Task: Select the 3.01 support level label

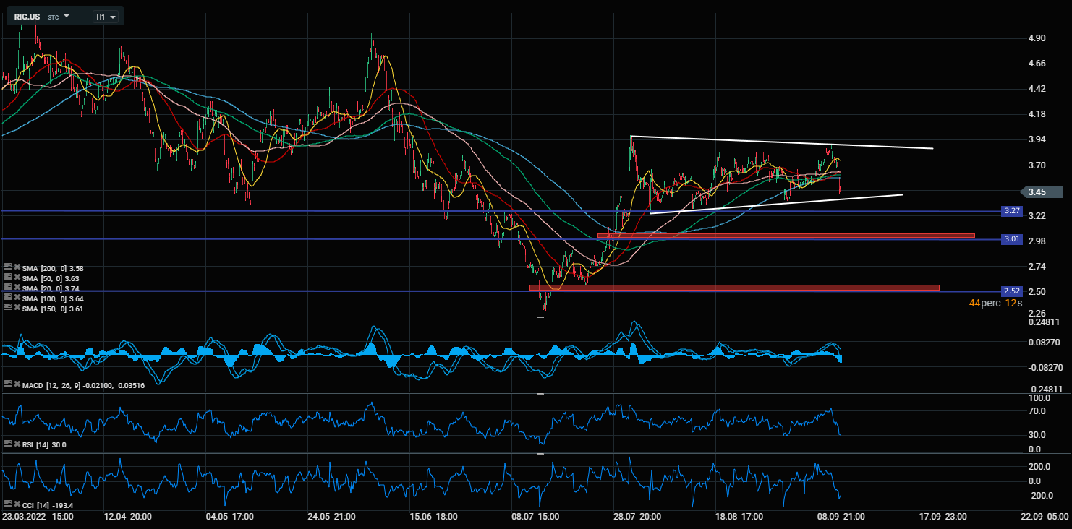Action: [x=1011, y=238]
